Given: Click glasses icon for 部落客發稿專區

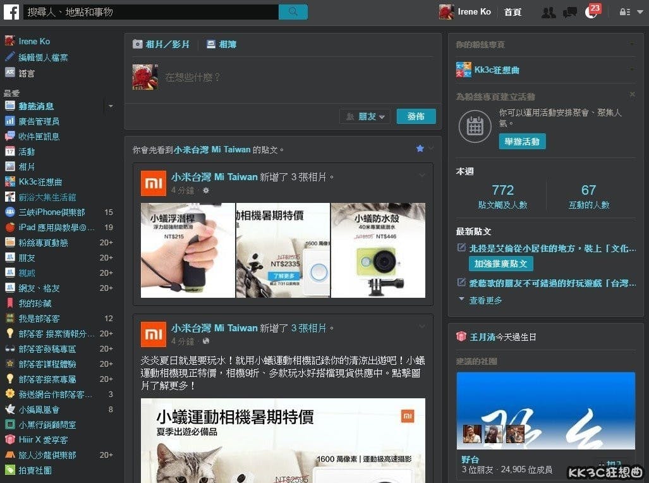Looking at the screenshot, I should (x=10, y=349).
